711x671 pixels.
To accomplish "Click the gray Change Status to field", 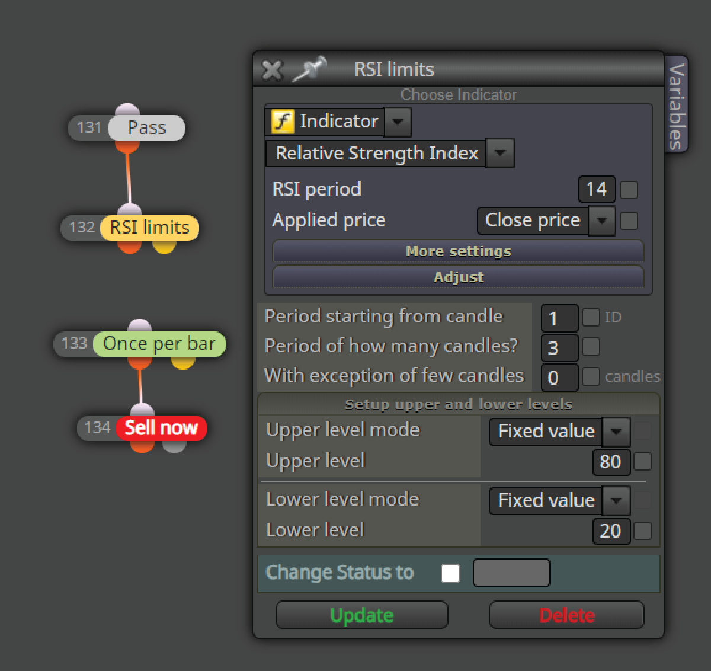I will click(x=512, y=573).
